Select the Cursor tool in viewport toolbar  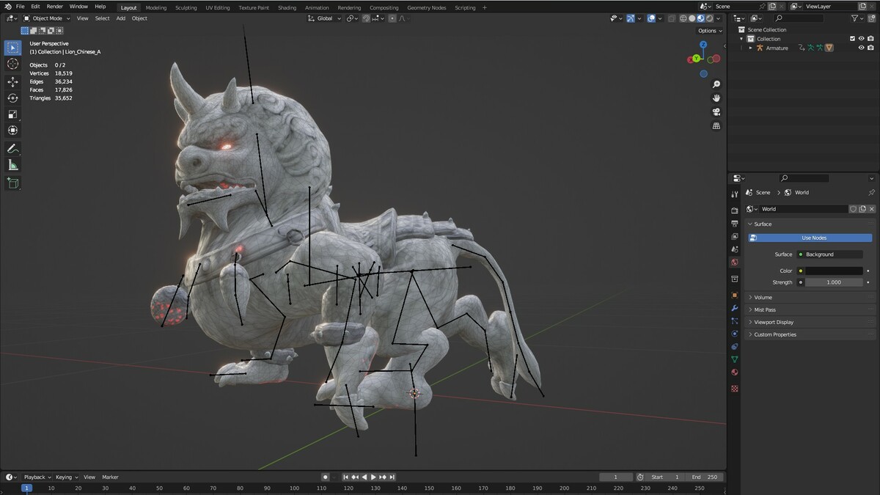coord(12,64)
